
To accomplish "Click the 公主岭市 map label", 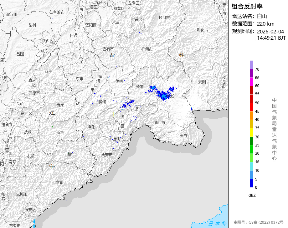I will (x=57, y=12).
